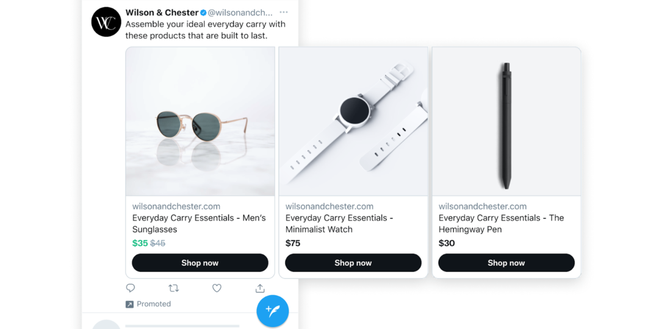Click the Wilson & Chester profile avatar

106,22
